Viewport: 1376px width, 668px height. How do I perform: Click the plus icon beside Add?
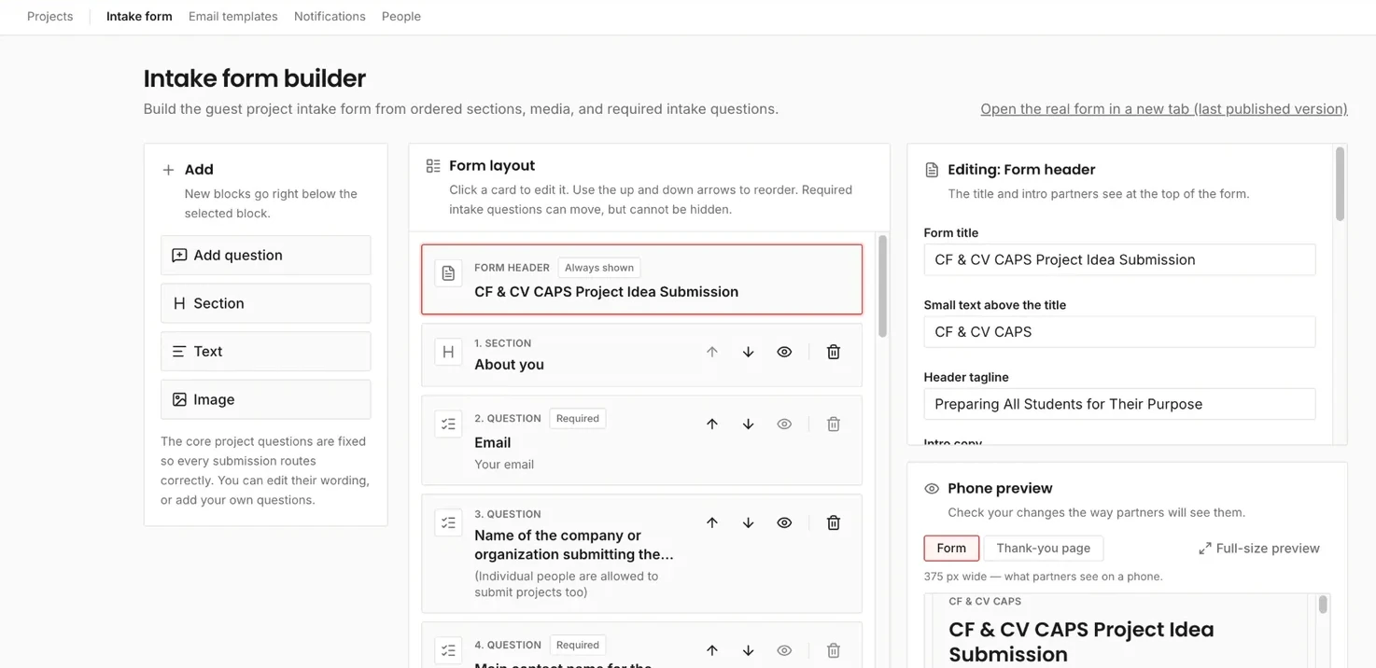[x=168, y=170]
